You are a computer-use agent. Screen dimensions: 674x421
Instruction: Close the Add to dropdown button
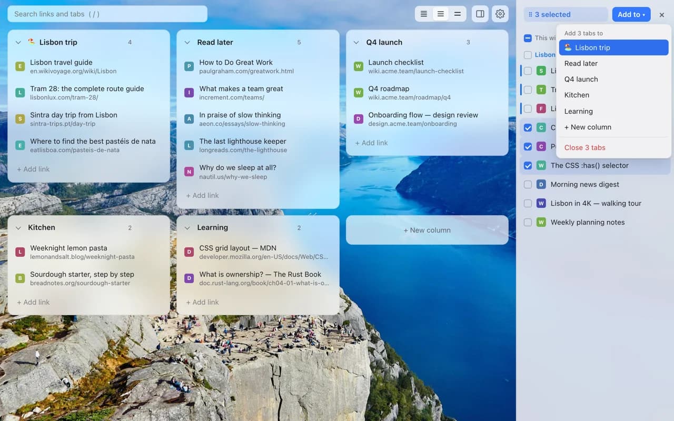[x=631, y=14]
